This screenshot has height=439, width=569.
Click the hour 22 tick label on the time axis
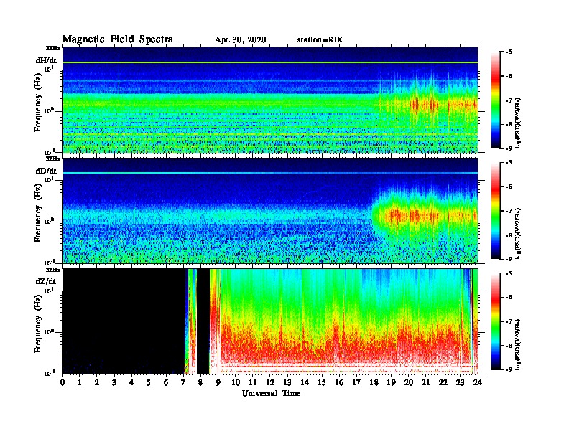click(443, 382)
